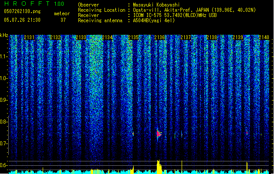The width and height of the screenshot is (274, 174).
Task: Select the ICOM IC-575 receiver description
Action: pyautogui.click(x=175, y=15)
